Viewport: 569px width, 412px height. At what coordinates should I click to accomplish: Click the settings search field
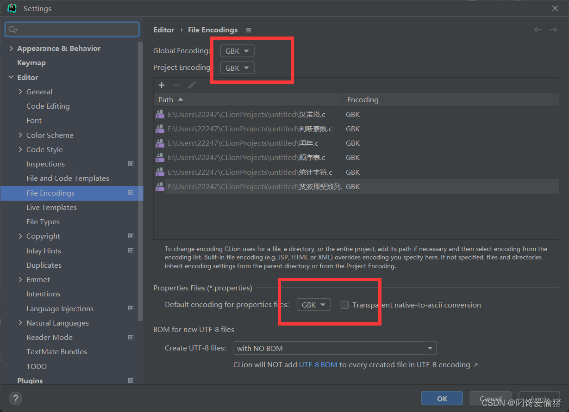click(72, 30)
